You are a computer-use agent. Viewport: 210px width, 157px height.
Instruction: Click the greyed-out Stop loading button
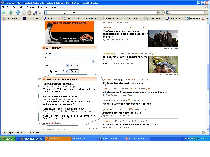pyautogui.click(x=24, y=13)
